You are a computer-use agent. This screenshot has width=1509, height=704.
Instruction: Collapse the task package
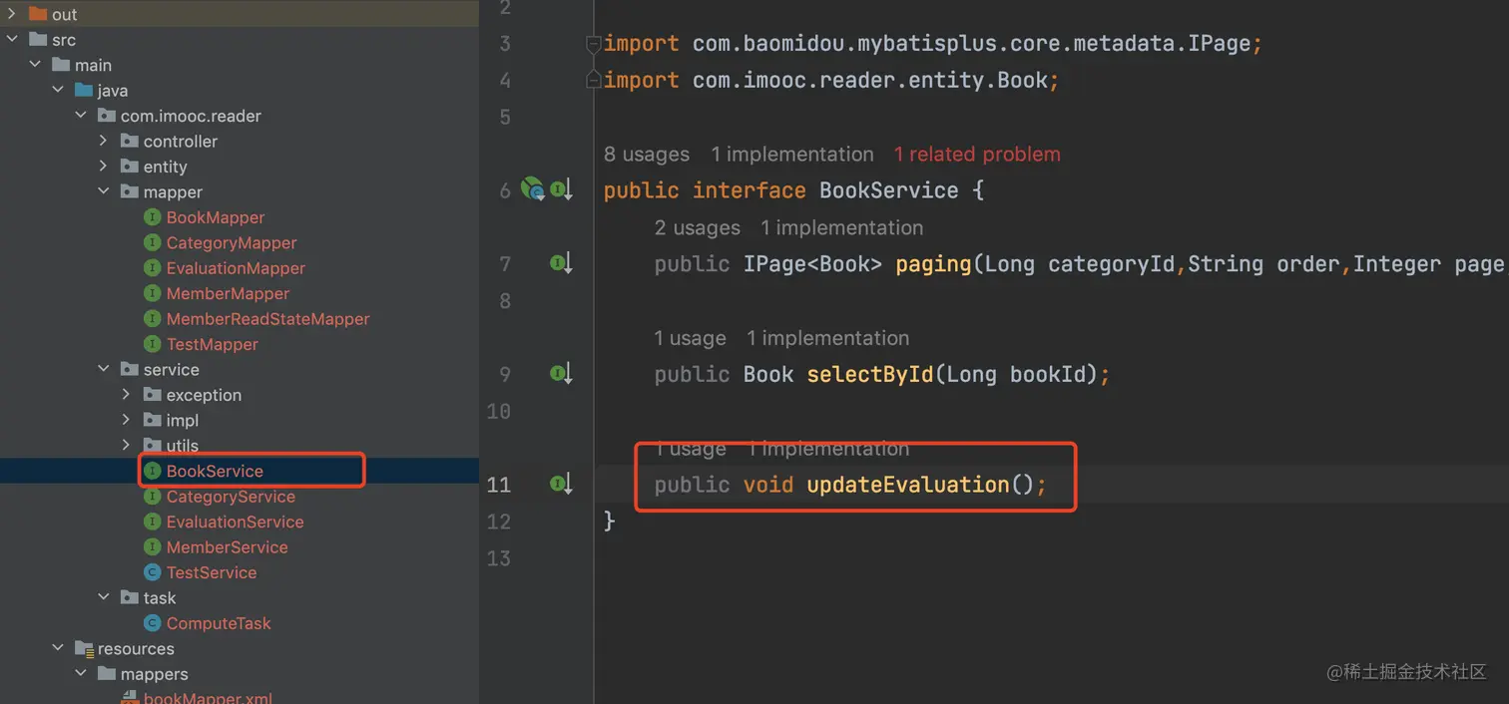pos(104,597)
